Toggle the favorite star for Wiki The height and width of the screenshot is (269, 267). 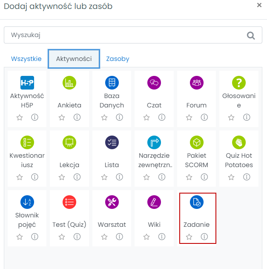click(x=146, y=237)
